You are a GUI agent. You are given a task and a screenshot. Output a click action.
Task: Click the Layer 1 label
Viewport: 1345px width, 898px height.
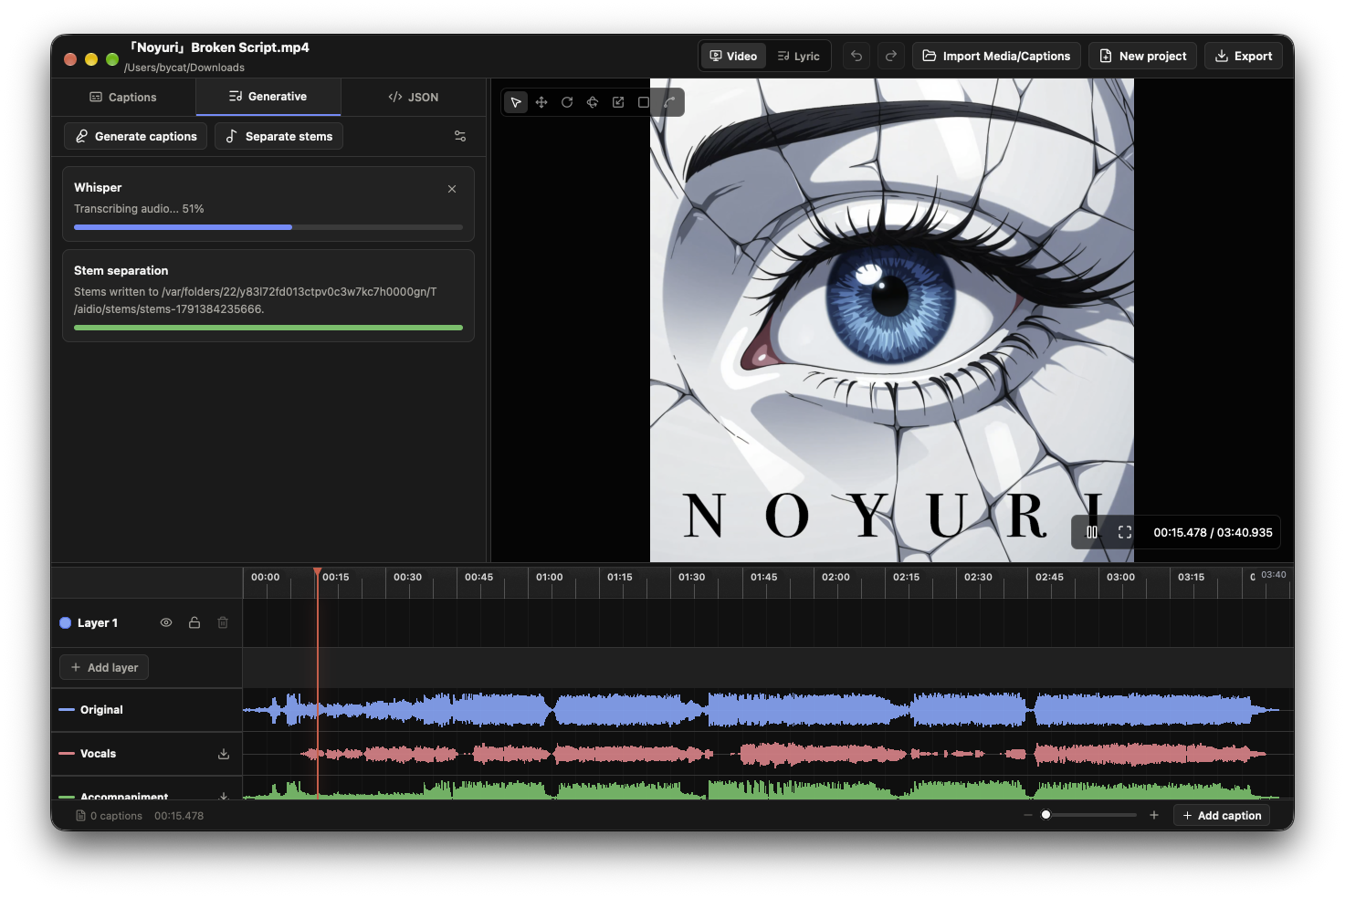[x=98, y=622]
